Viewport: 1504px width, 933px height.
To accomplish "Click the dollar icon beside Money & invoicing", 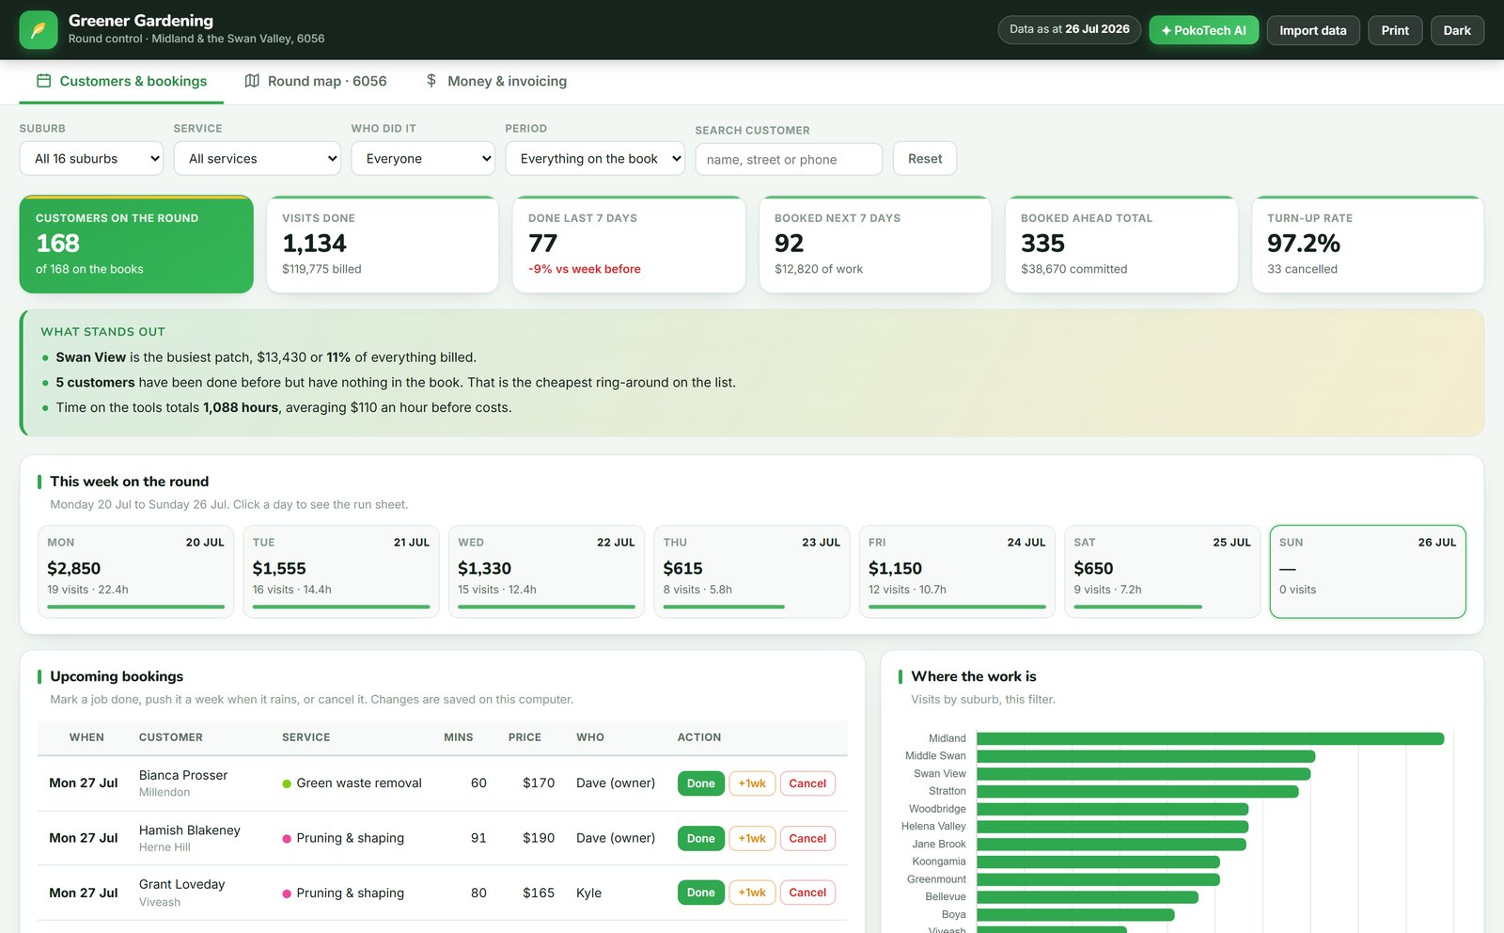I will [431, 81].
